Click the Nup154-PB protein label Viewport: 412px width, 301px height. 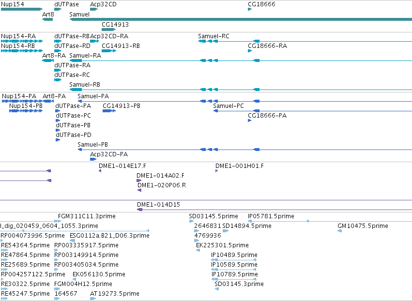pyautogui.click(x=26, y=106)
